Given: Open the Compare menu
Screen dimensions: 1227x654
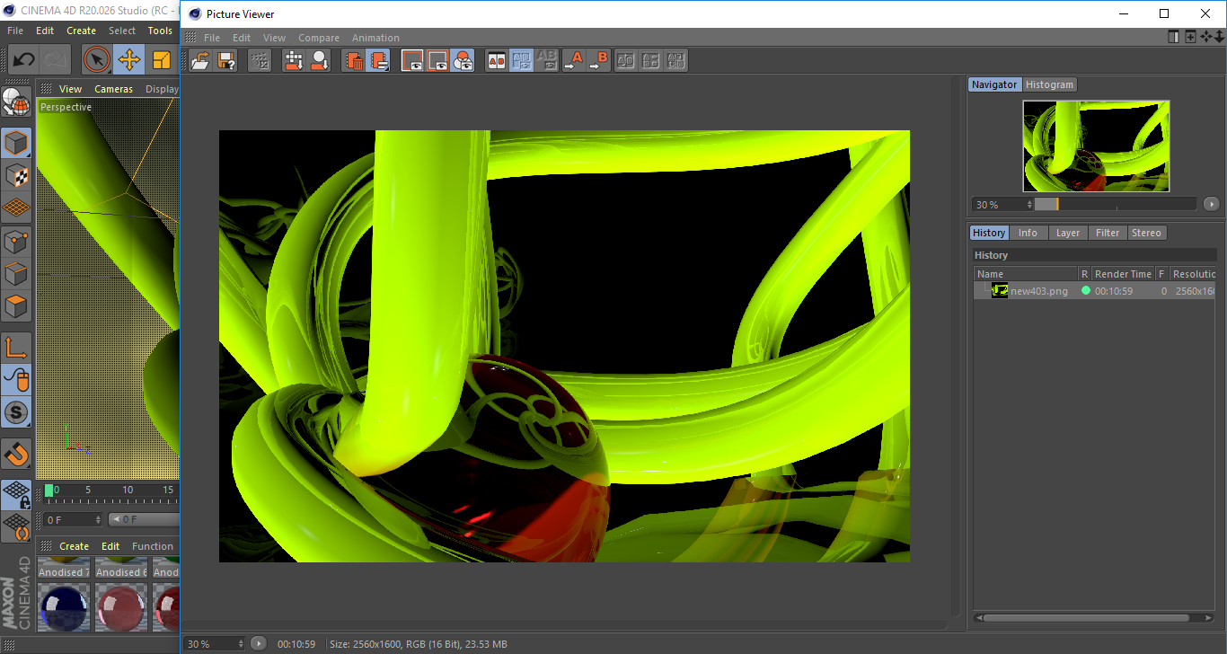Looking at the screenshot, I should pyautogui.click(x=319, y=38).
